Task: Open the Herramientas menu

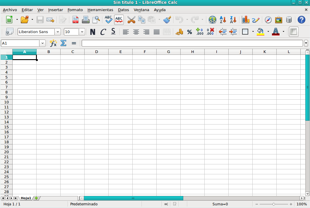Action: click(100, 10)
